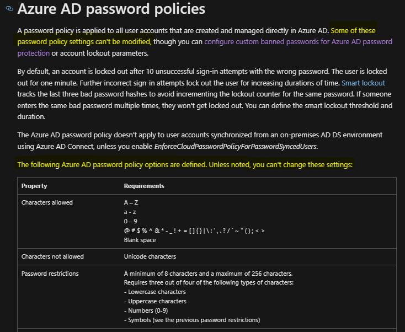Screen dimensions: 405x332
Task: Click the Requires three out of four line
Action: pos(209,282)
